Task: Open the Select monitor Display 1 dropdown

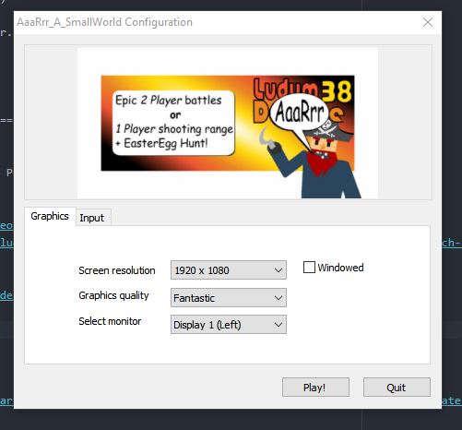Action: click(229, 324)
